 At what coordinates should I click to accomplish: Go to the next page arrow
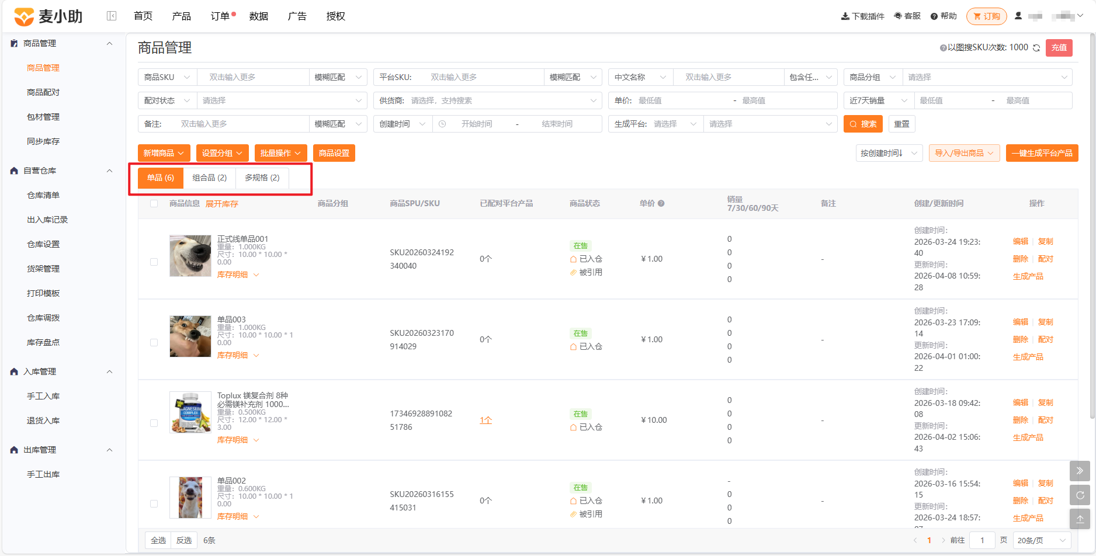point(943,540)
